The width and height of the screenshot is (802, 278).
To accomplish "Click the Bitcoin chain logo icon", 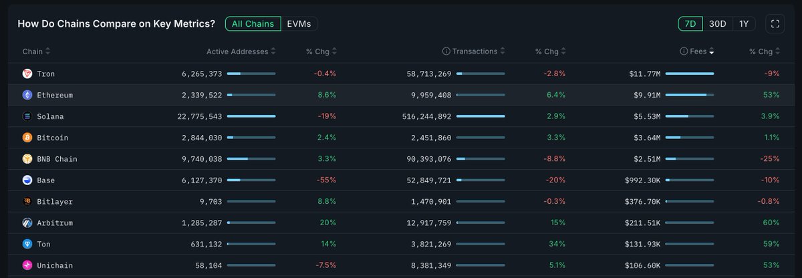I will (x=27, y=138).
